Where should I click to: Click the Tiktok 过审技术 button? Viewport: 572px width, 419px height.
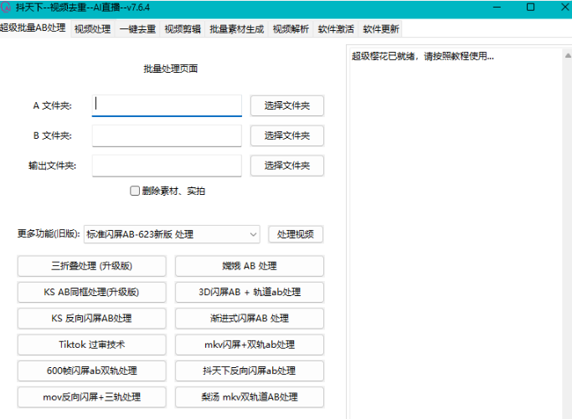click(91, 345)
